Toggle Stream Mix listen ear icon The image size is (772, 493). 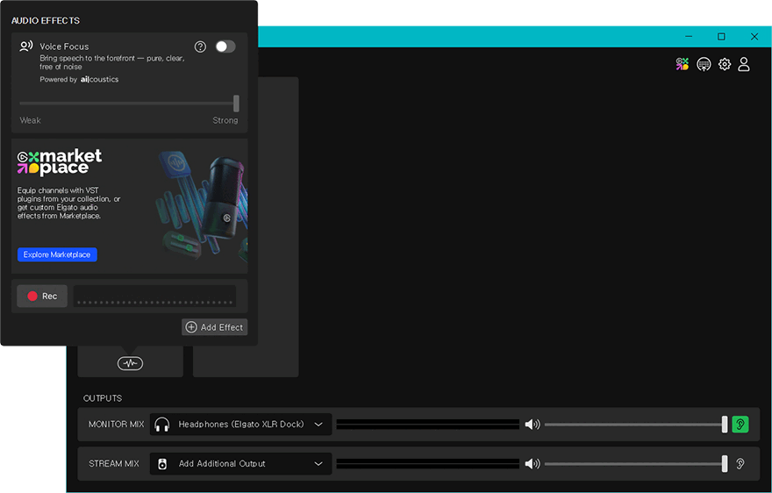pos(740,463)
